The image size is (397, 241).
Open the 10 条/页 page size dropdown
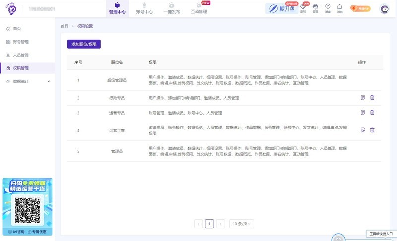coord(242,224)
